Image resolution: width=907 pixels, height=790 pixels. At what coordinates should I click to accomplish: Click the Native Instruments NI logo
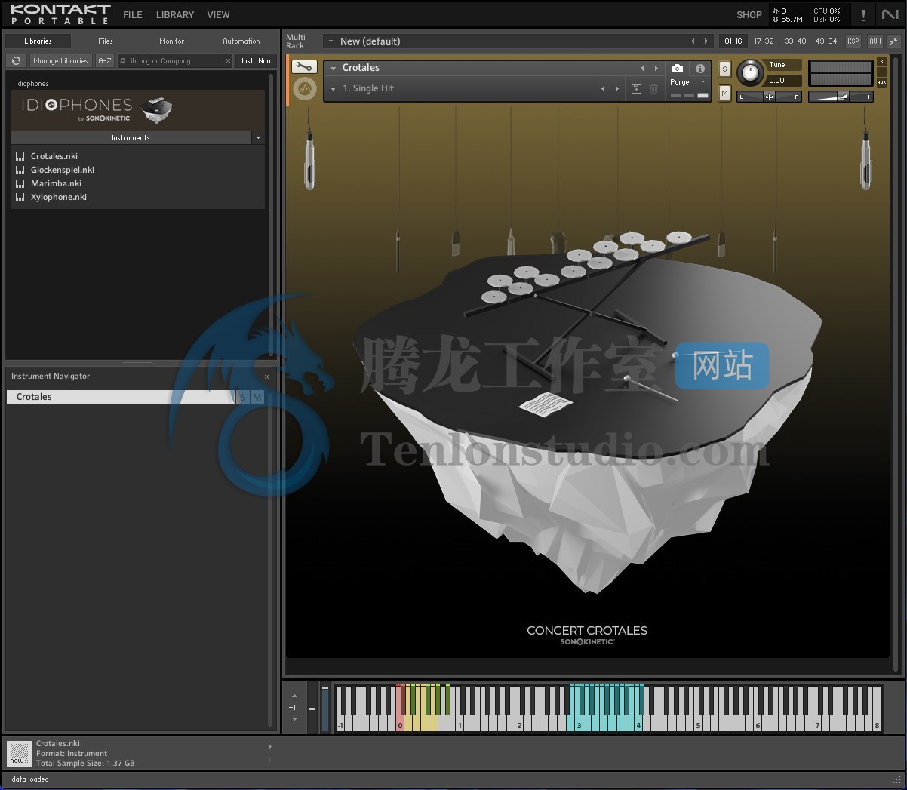[890, 14]
